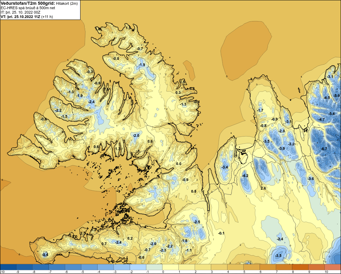Click the '-6.7' temperature value on the map
The width and height of the screenshot is (341, 274).
(324, 149)
